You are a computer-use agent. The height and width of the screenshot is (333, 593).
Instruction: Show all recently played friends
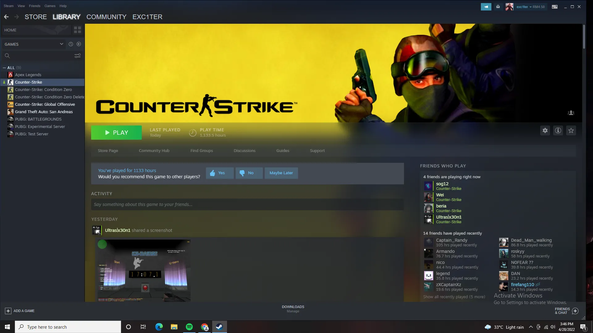454,297
